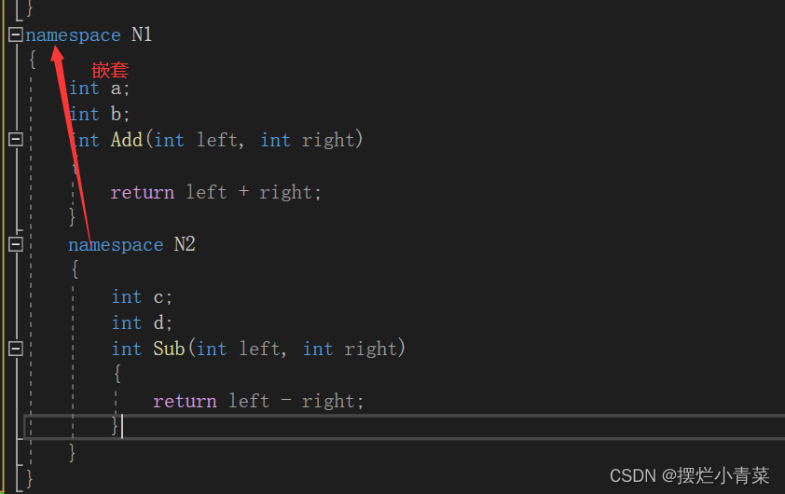This screenshot has width=785, height=494.
Task: Click the right parameter in Add's signature
Action: 328,140
